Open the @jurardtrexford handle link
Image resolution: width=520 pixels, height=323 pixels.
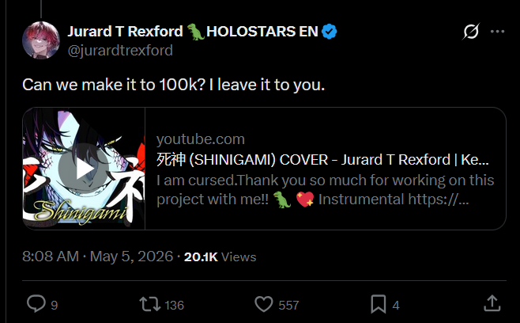pyautogui.click(x=120, y=51)
